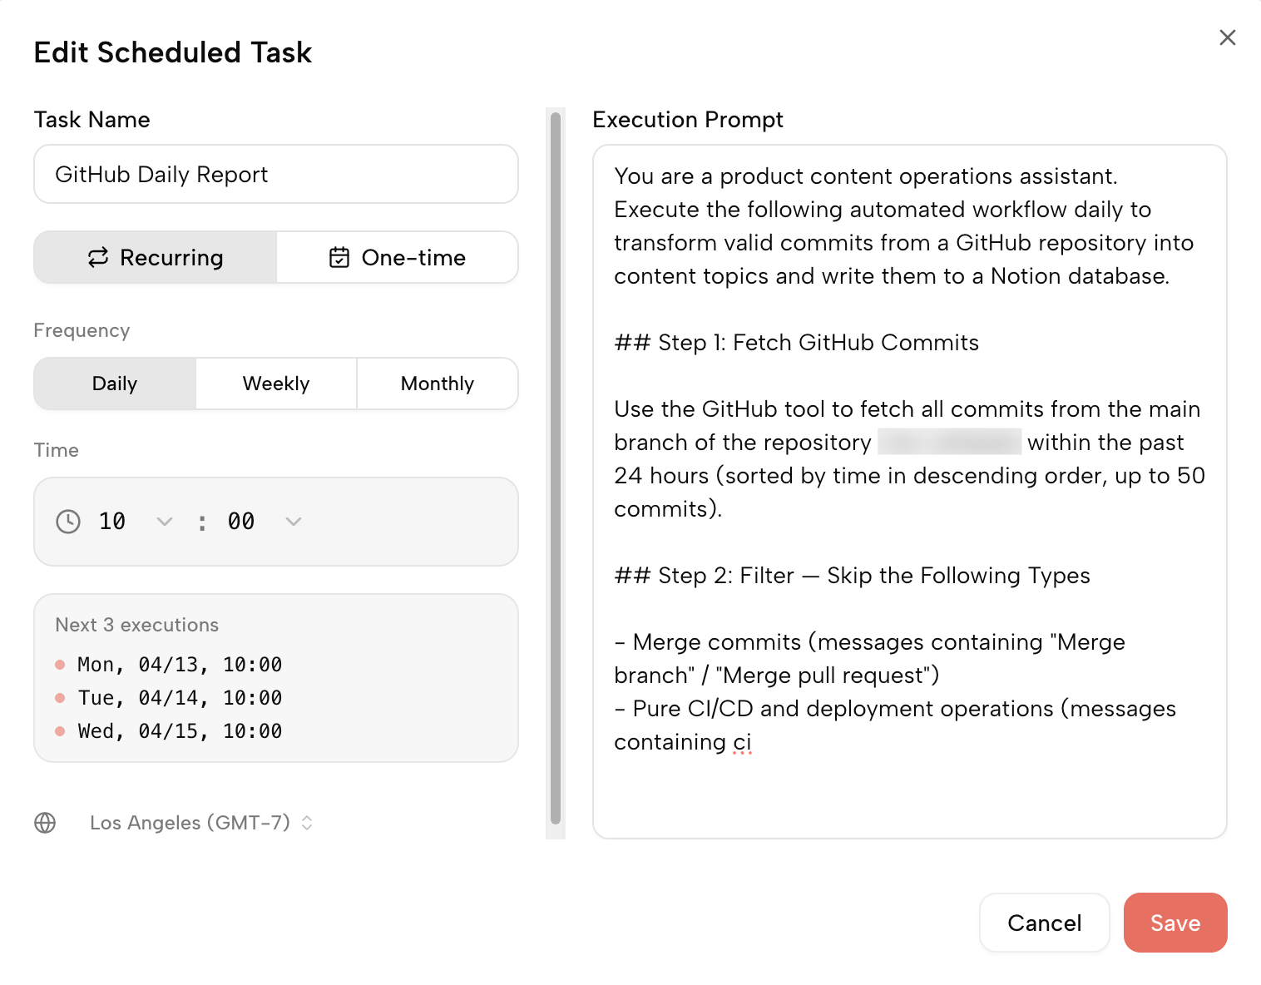Screen dimensions: 1261x985
Task: Set frequency to Weekly
Action: tap(276, 384)
